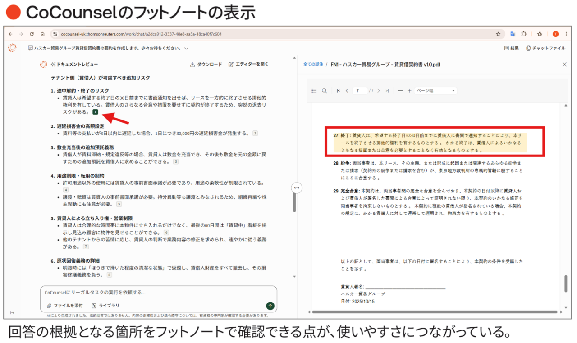Expand the collapsed sidebar arrow at bottom left
The image size is (577, 343).
pos(12,312)
